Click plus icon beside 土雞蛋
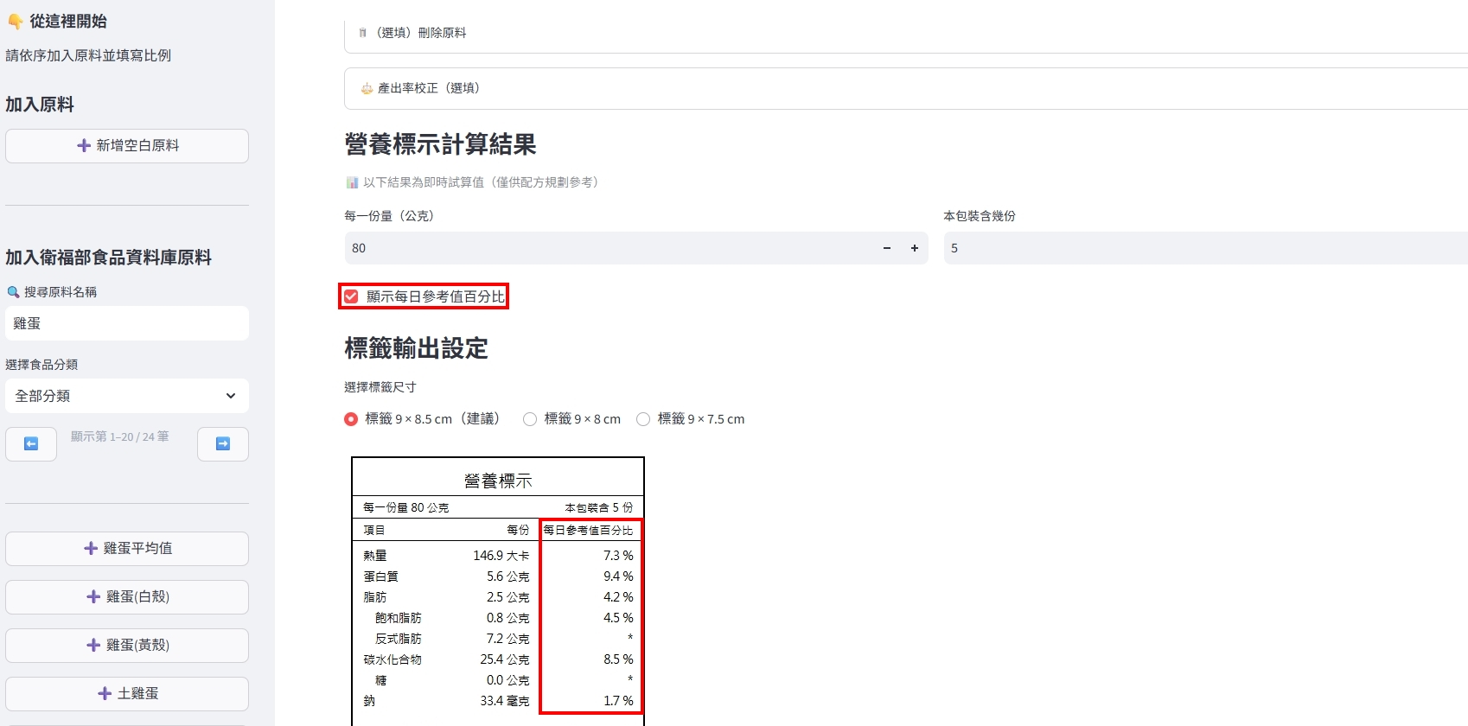The image size is (1468, 726). click(105, 694)
